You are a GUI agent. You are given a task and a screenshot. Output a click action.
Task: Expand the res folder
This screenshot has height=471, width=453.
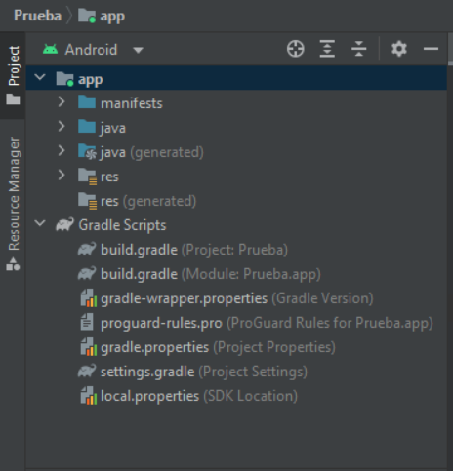point(62,176)
